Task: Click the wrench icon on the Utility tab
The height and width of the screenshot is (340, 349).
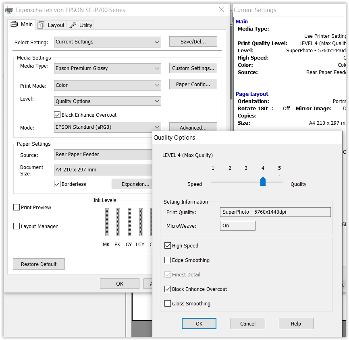Action: pos(73,25)
